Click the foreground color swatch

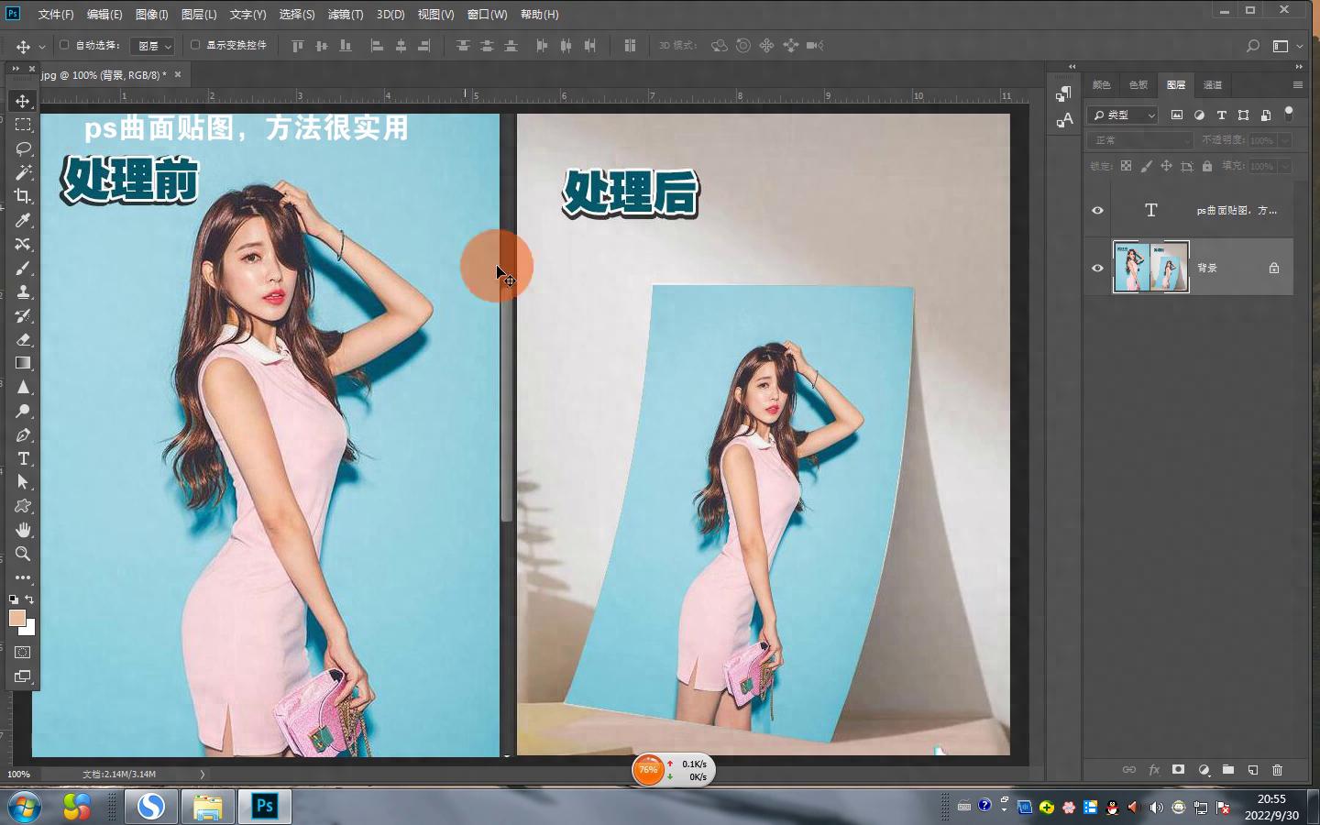(x=16, y=618)
